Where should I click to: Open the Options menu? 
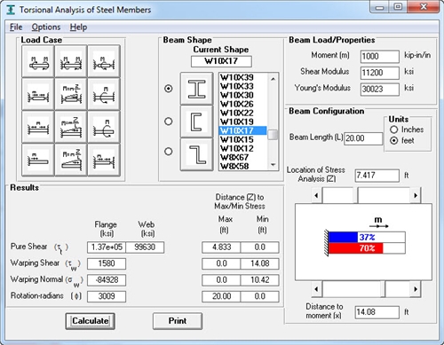tap(46, 27)
